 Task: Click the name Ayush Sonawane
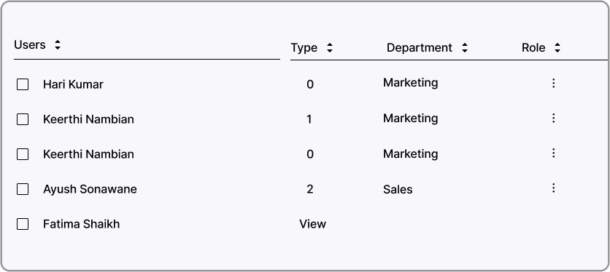90,189
